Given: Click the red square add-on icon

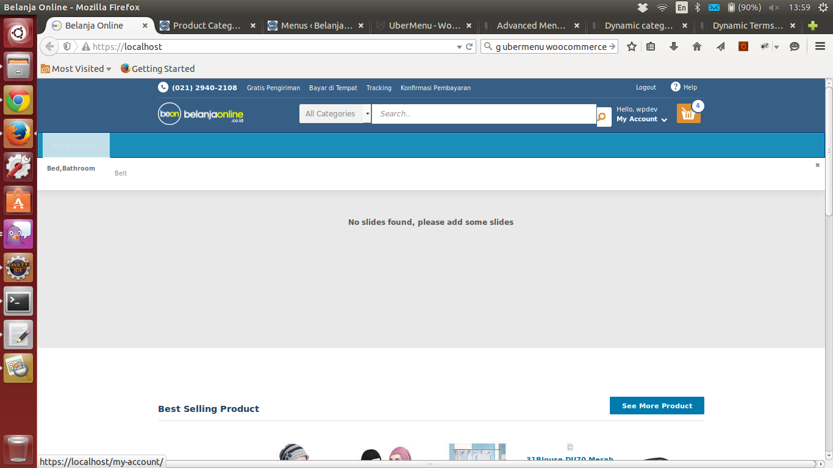Looking at the screenshot, I should click(x=743, y=46).
